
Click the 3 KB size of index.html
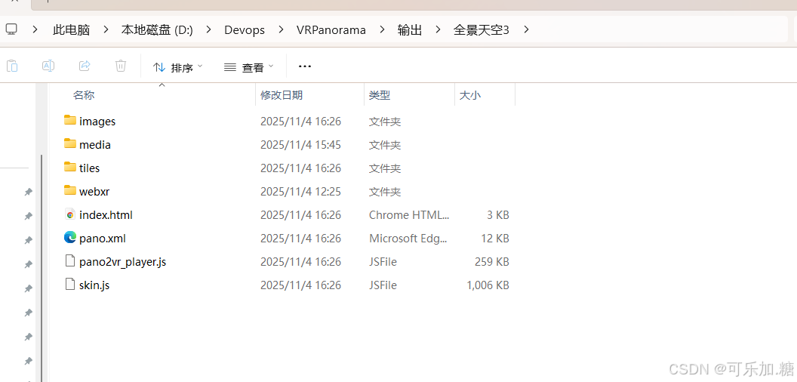tap(497, 215)
